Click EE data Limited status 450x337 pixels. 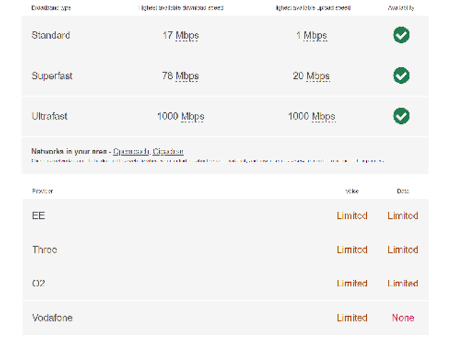403,216
